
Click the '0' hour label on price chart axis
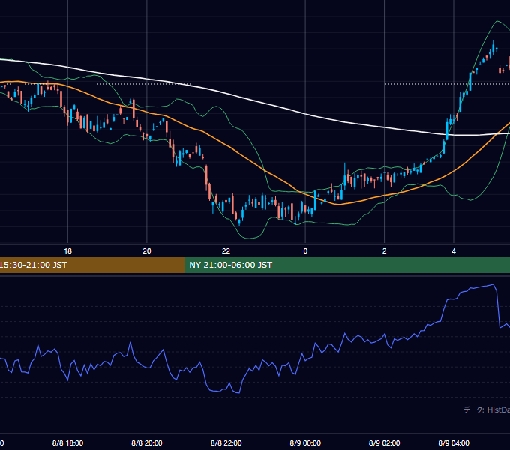(x=305, y=251)
